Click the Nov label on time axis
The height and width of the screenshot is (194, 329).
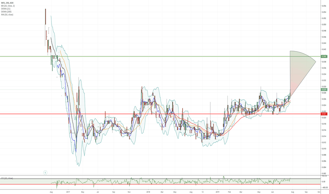coord(129,192)
